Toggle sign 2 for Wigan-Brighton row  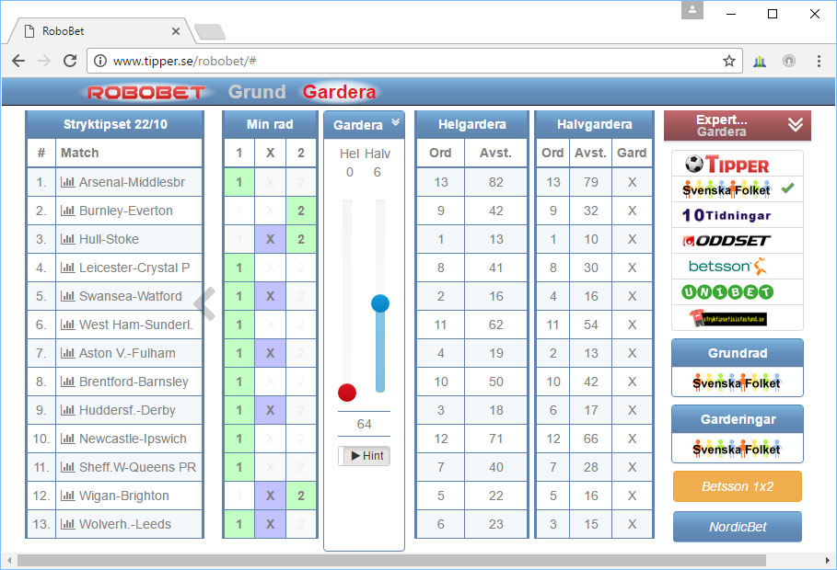point(301,496)
